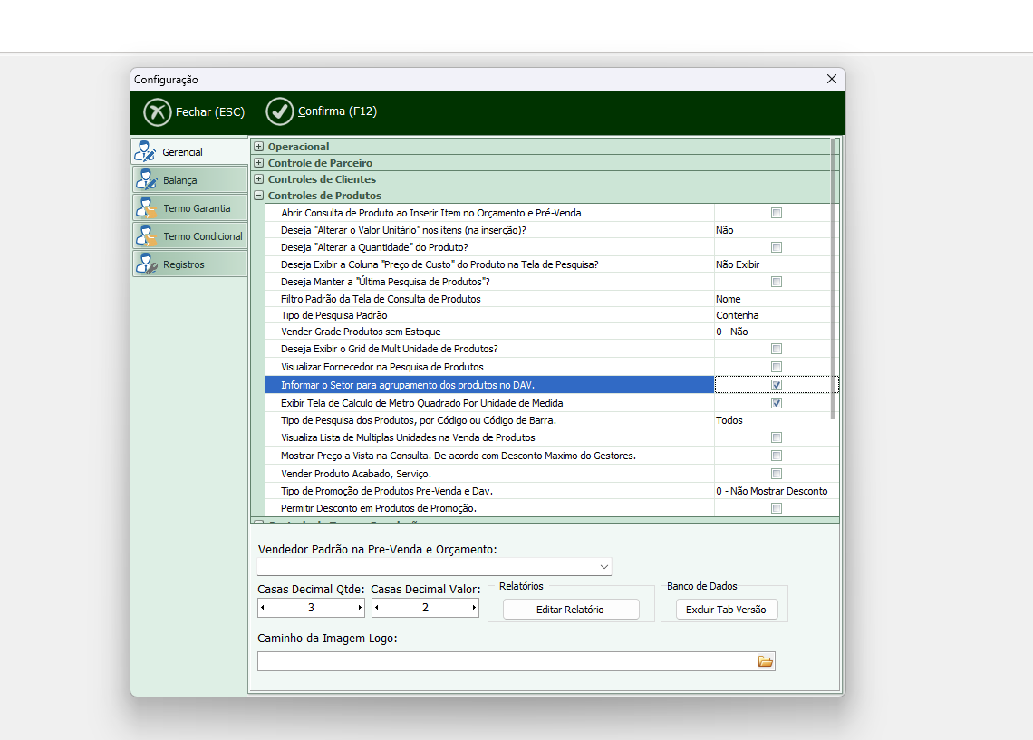Image resolution: width=1033 pixels, height=740 pixels.
Task: Open the Vendedor Padrão dropdown
Action: pyautogui.click(x=604, y=567)
